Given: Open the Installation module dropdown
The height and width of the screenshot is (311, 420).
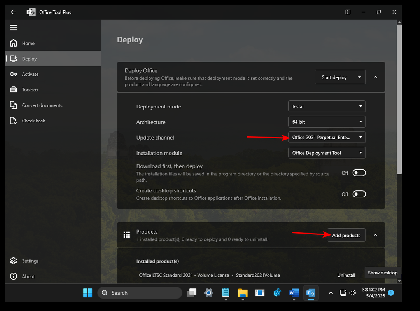Looking at the screenshot, I should (x=327, y=153).
